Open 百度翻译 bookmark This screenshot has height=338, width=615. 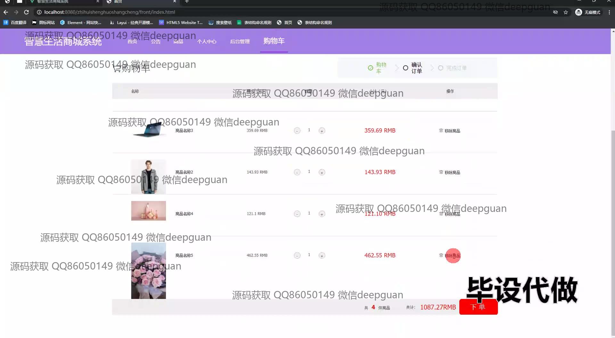[15, 22]
